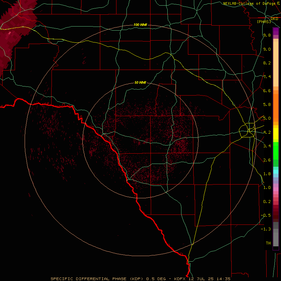Select the 6.6 value on the scale
This screenshot has width=281, height=281.
[x=267, y=91]
